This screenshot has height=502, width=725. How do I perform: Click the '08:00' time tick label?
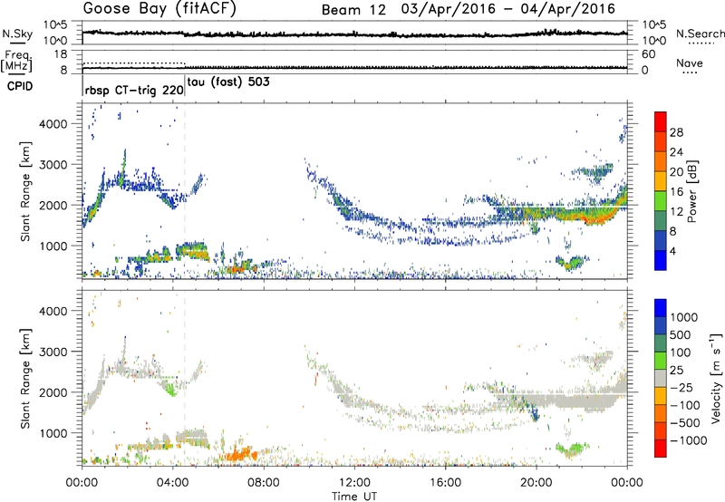point(264,483)
